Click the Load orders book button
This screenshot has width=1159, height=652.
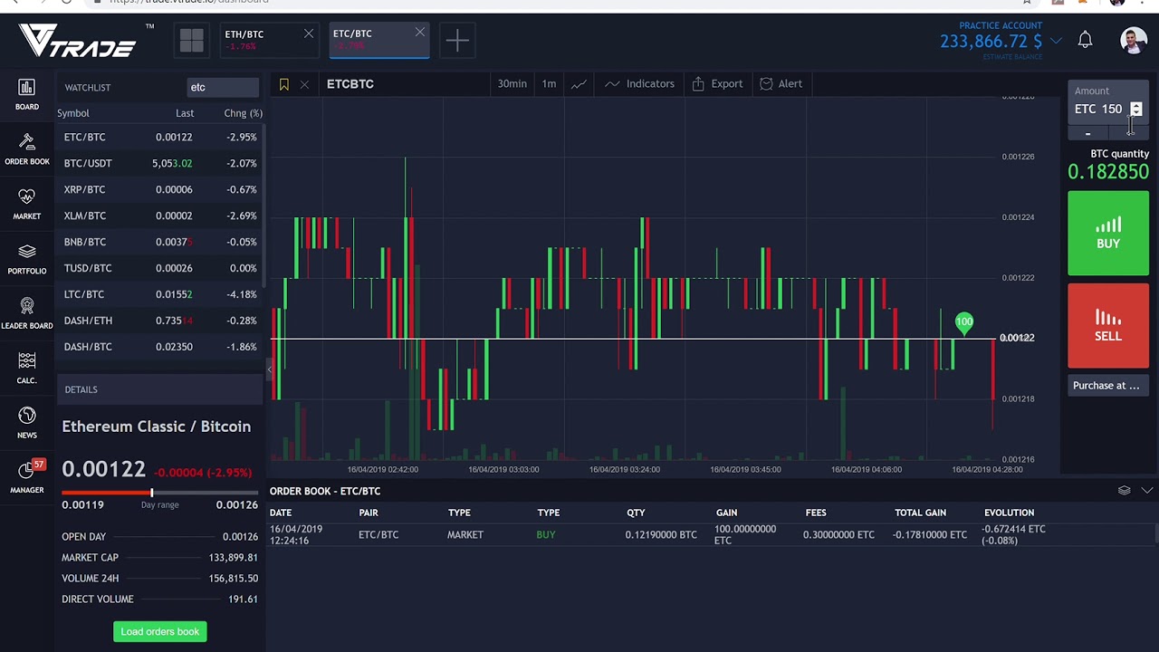[x=160, y=632]
